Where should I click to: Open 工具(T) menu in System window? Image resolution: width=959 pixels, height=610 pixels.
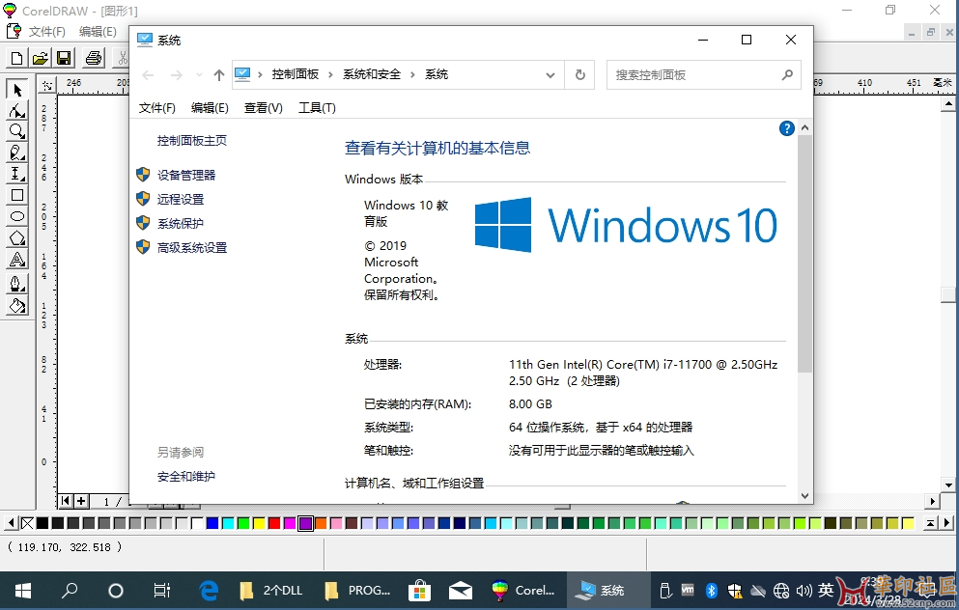tap(317, 108)
